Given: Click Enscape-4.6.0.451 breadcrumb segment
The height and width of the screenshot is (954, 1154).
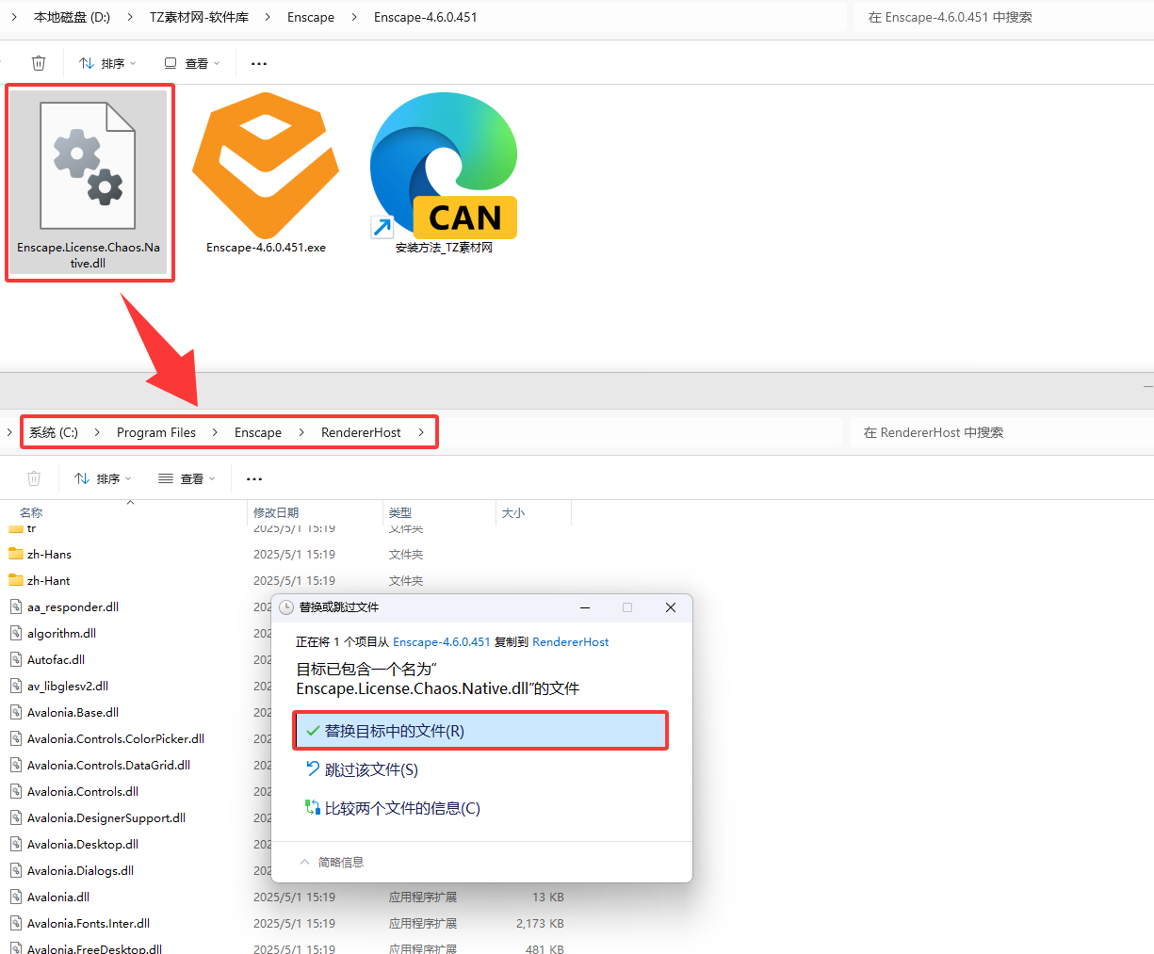Looking at the screenshot, I should coord(425,17).
